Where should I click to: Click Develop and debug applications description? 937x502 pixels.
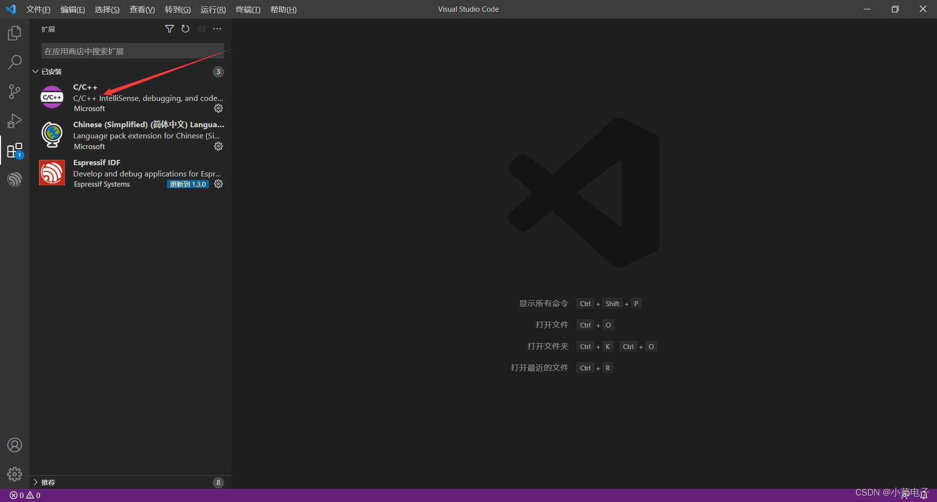pyautogui.click(x=147, y=174)
